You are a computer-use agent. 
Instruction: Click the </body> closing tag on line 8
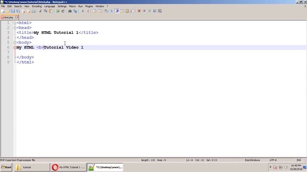click(x=25, y=57)
